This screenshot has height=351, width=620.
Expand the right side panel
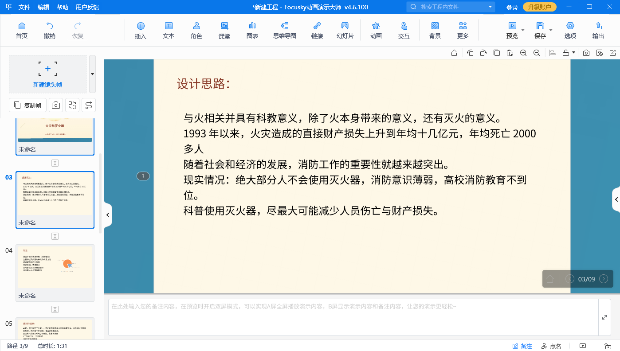click(616, 200)
